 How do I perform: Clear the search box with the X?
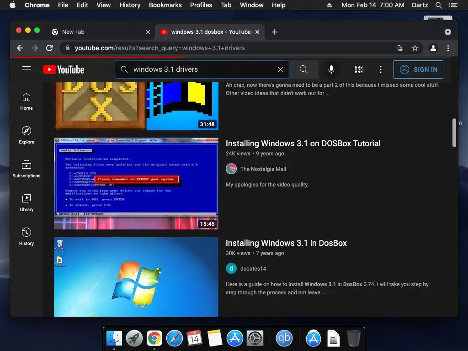tap(281, 69)
